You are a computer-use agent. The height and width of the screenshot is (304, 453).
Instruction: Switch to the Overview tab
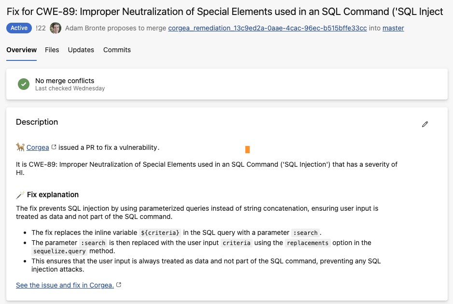[x=21, y=50]
